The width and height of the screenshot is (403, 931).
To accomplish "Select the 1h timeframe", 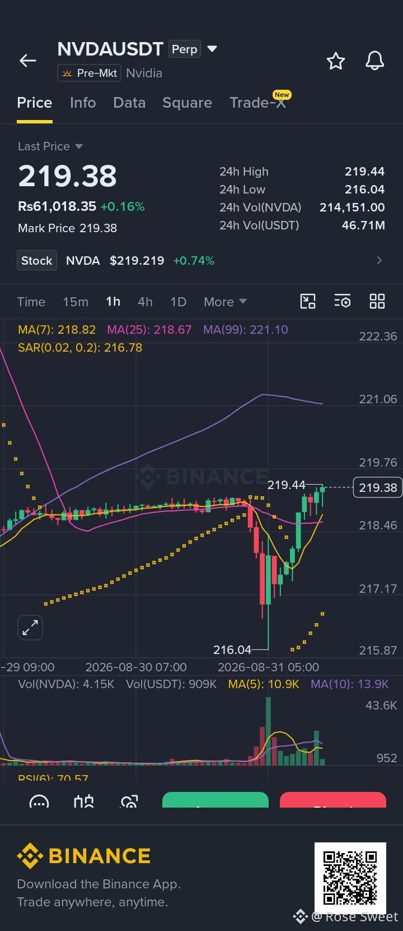I will tap(113, 302).
